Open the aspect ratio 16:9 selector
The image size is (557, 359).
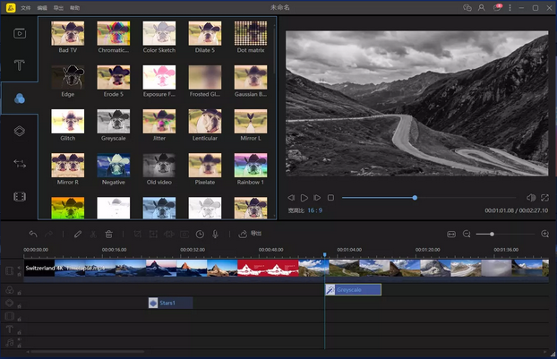tap(315, 210)
